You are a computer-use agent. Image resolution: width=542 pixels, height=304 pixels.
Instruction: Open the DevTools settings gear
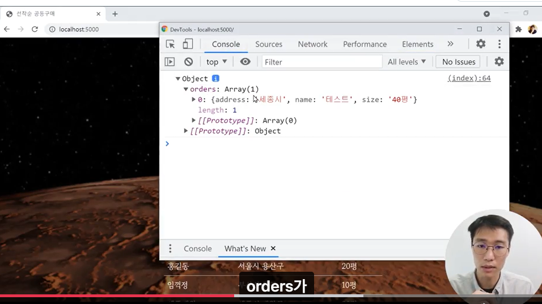coord(481,44)
